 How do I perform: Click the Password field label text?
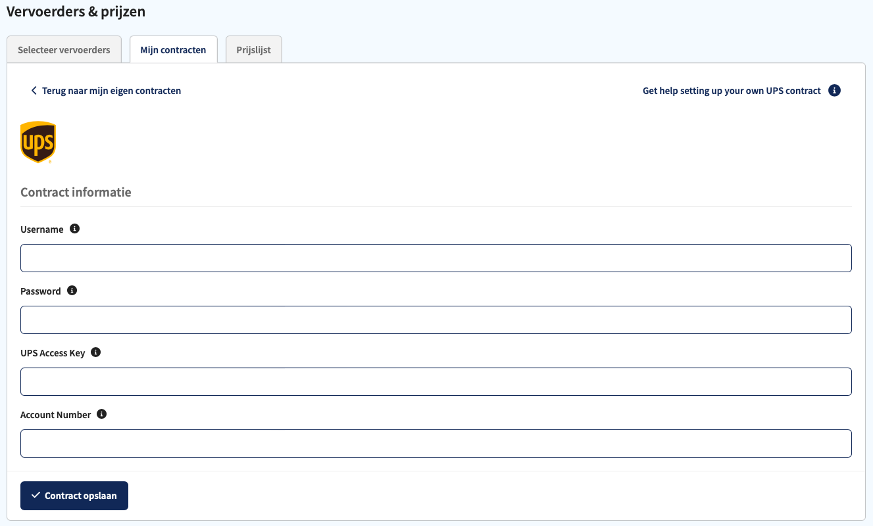click(41, 291)
